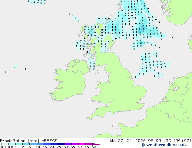Pick the legend swatch between 5 and 10
This screenshot has height=148, width=192.
pos(33,144)
